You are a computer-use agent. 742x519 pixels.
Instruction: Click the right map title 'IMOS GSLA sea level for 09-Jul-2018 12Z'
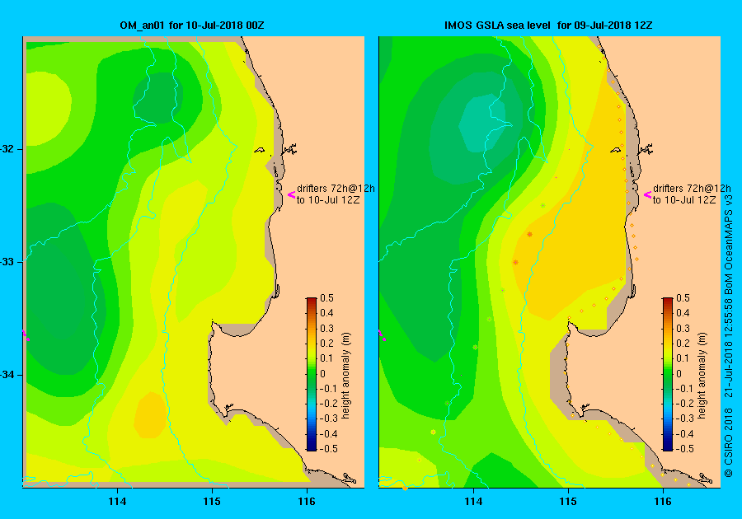[x=548, y=25]
